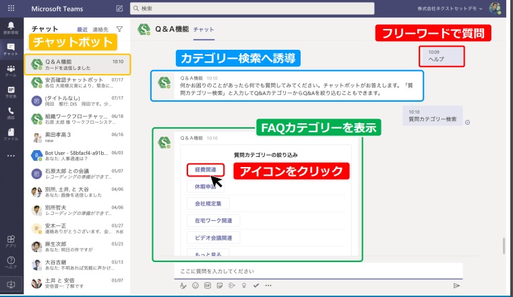Click the Q&A機能 title in header
513x297 pixels.
[x=172, y=30]
